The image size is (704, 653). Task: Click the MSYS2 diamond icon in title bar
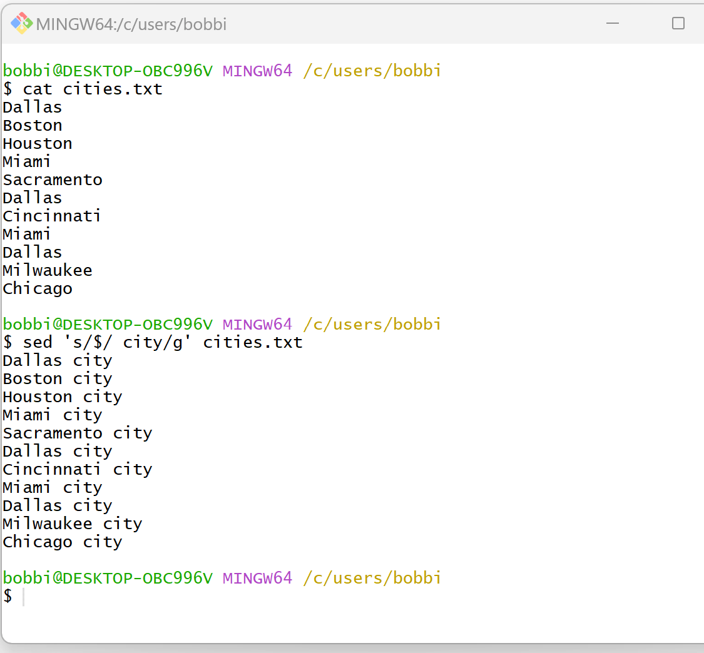[21, 23]
